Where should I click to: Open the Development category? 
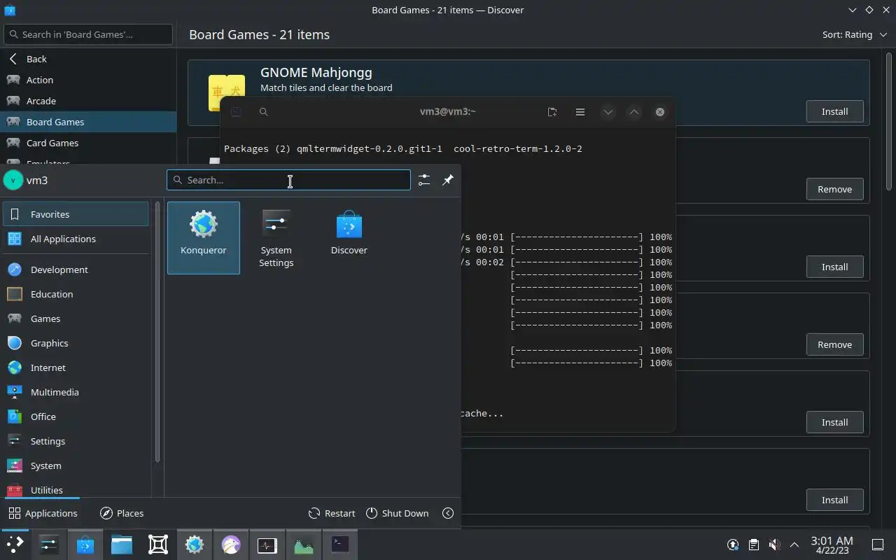pos(76,269)
